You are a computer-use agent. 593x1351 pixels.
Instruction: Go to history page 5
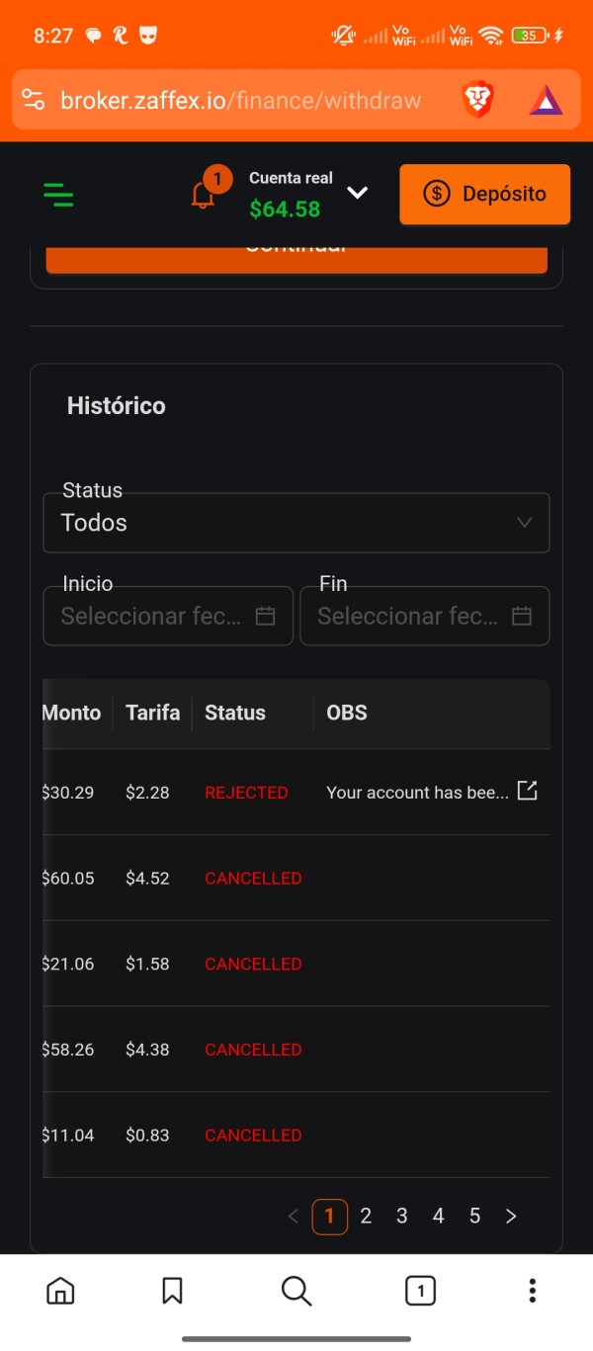(x=474, y=1217)
